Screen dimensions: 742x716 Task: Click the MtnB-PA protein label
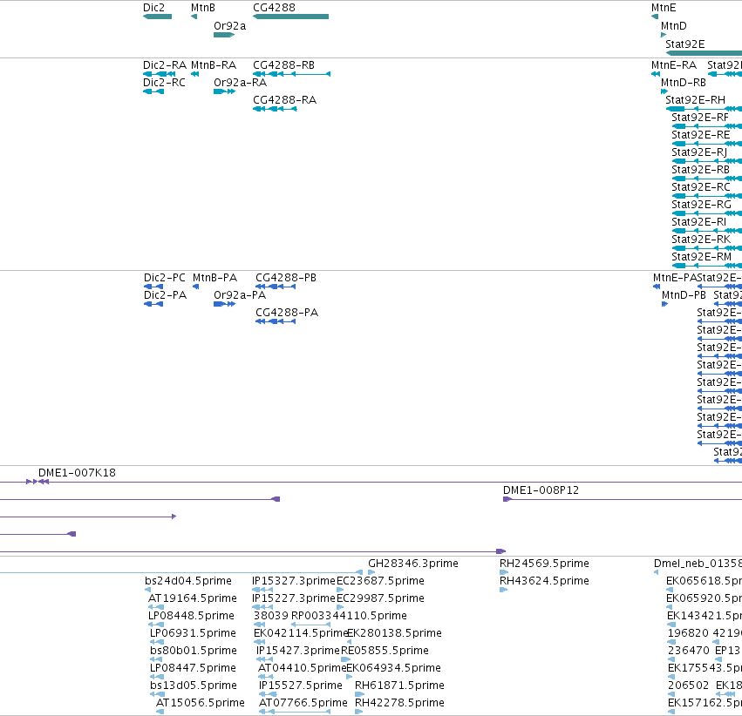pos(214,277)
